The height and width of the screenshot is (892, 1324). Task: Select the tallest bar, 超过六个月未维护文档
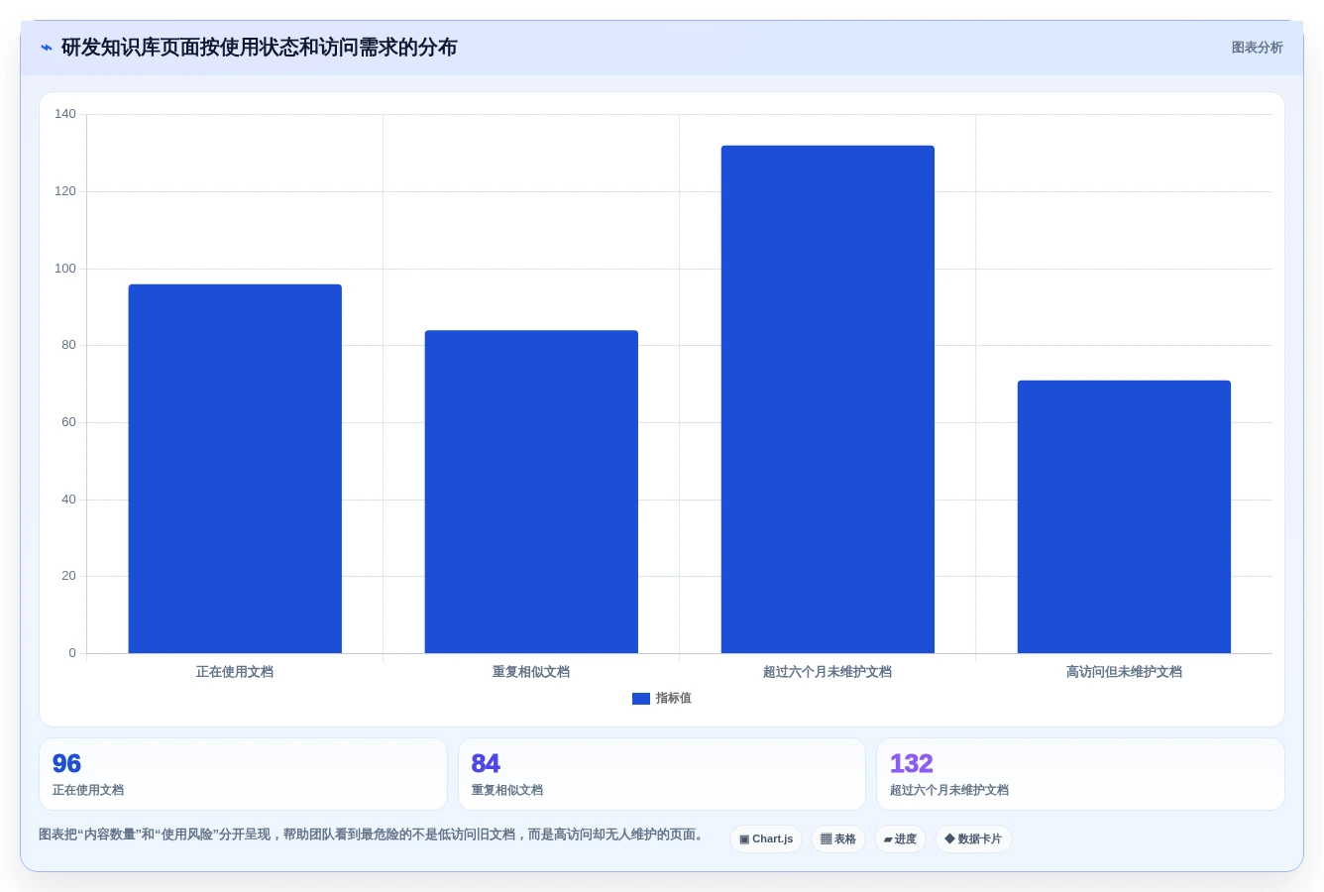coord(827,399)
